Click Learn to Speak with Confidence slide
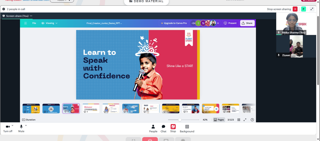 tap(138, 65)
